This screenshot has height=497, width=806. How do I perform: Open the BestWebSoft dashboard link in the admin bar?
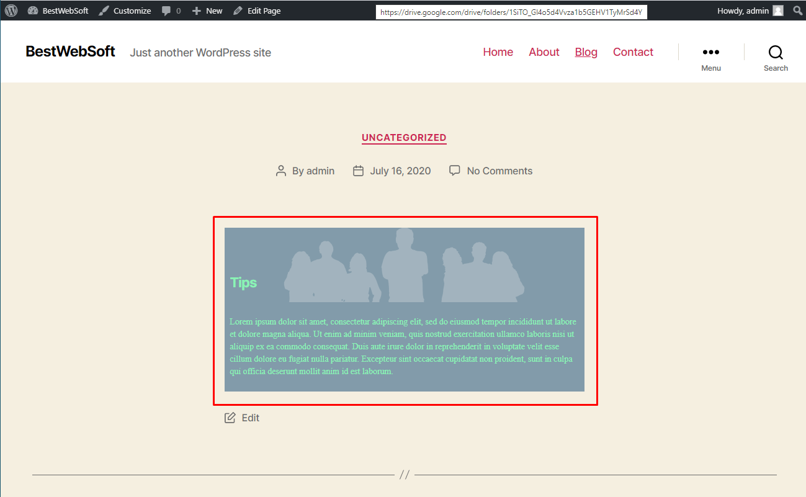click(x=58, y=11)
